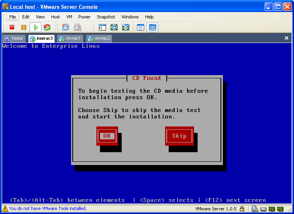Open the Snapshot menu
This screenshot has height=214, width=294.
point(106,17)
